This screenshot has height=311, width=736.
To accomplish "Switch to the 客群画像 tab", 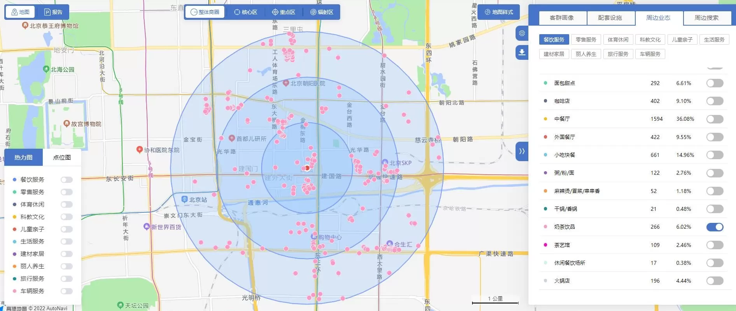I will click(561, 18).
